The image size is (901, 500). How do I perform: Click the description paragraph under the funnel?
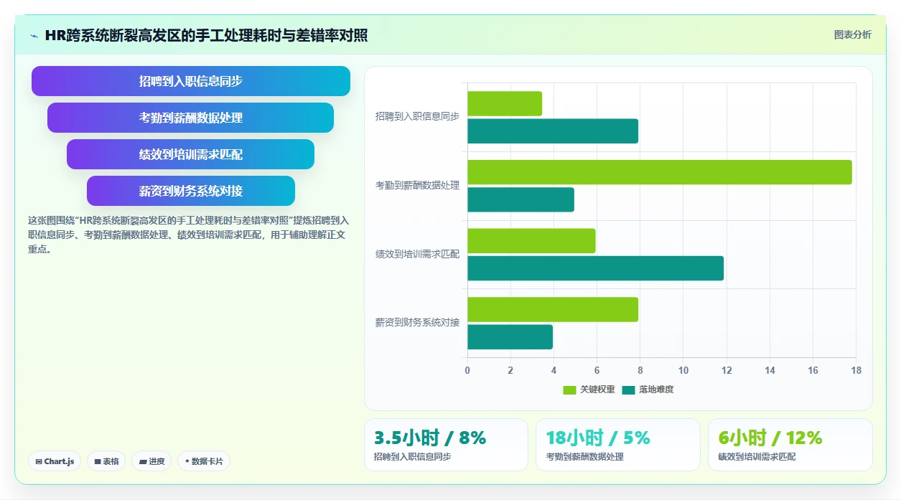point(189,235)
